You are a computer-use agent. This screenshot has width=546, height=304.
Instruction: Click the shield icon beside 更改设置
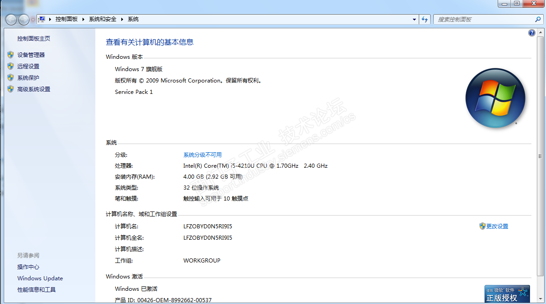click(x=482, y=226)
